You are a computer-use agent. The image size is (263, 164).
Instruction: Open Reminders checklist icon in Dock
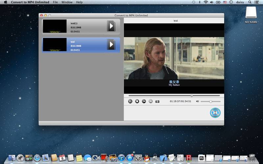point(71,158)
